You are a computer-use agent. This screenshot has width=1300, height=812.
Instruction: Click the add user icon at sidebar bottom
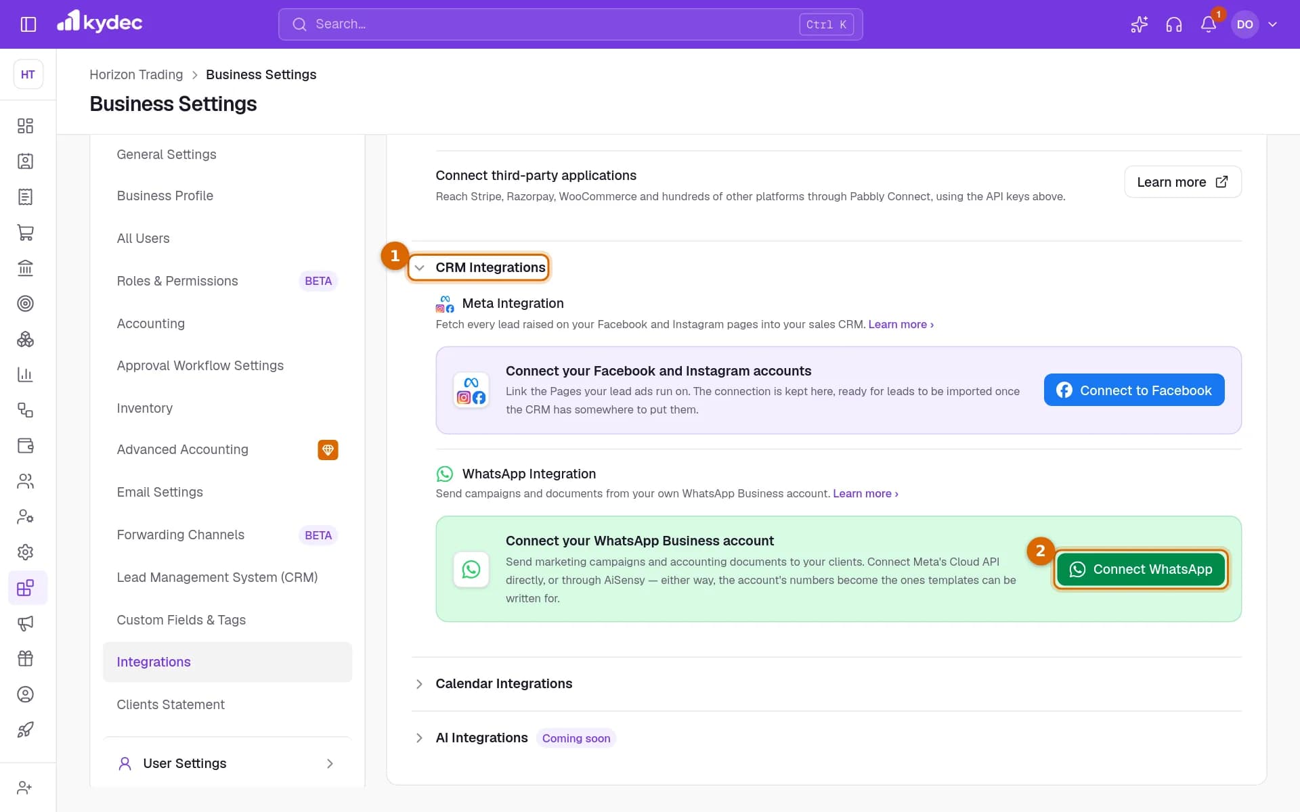pos(24,788)
